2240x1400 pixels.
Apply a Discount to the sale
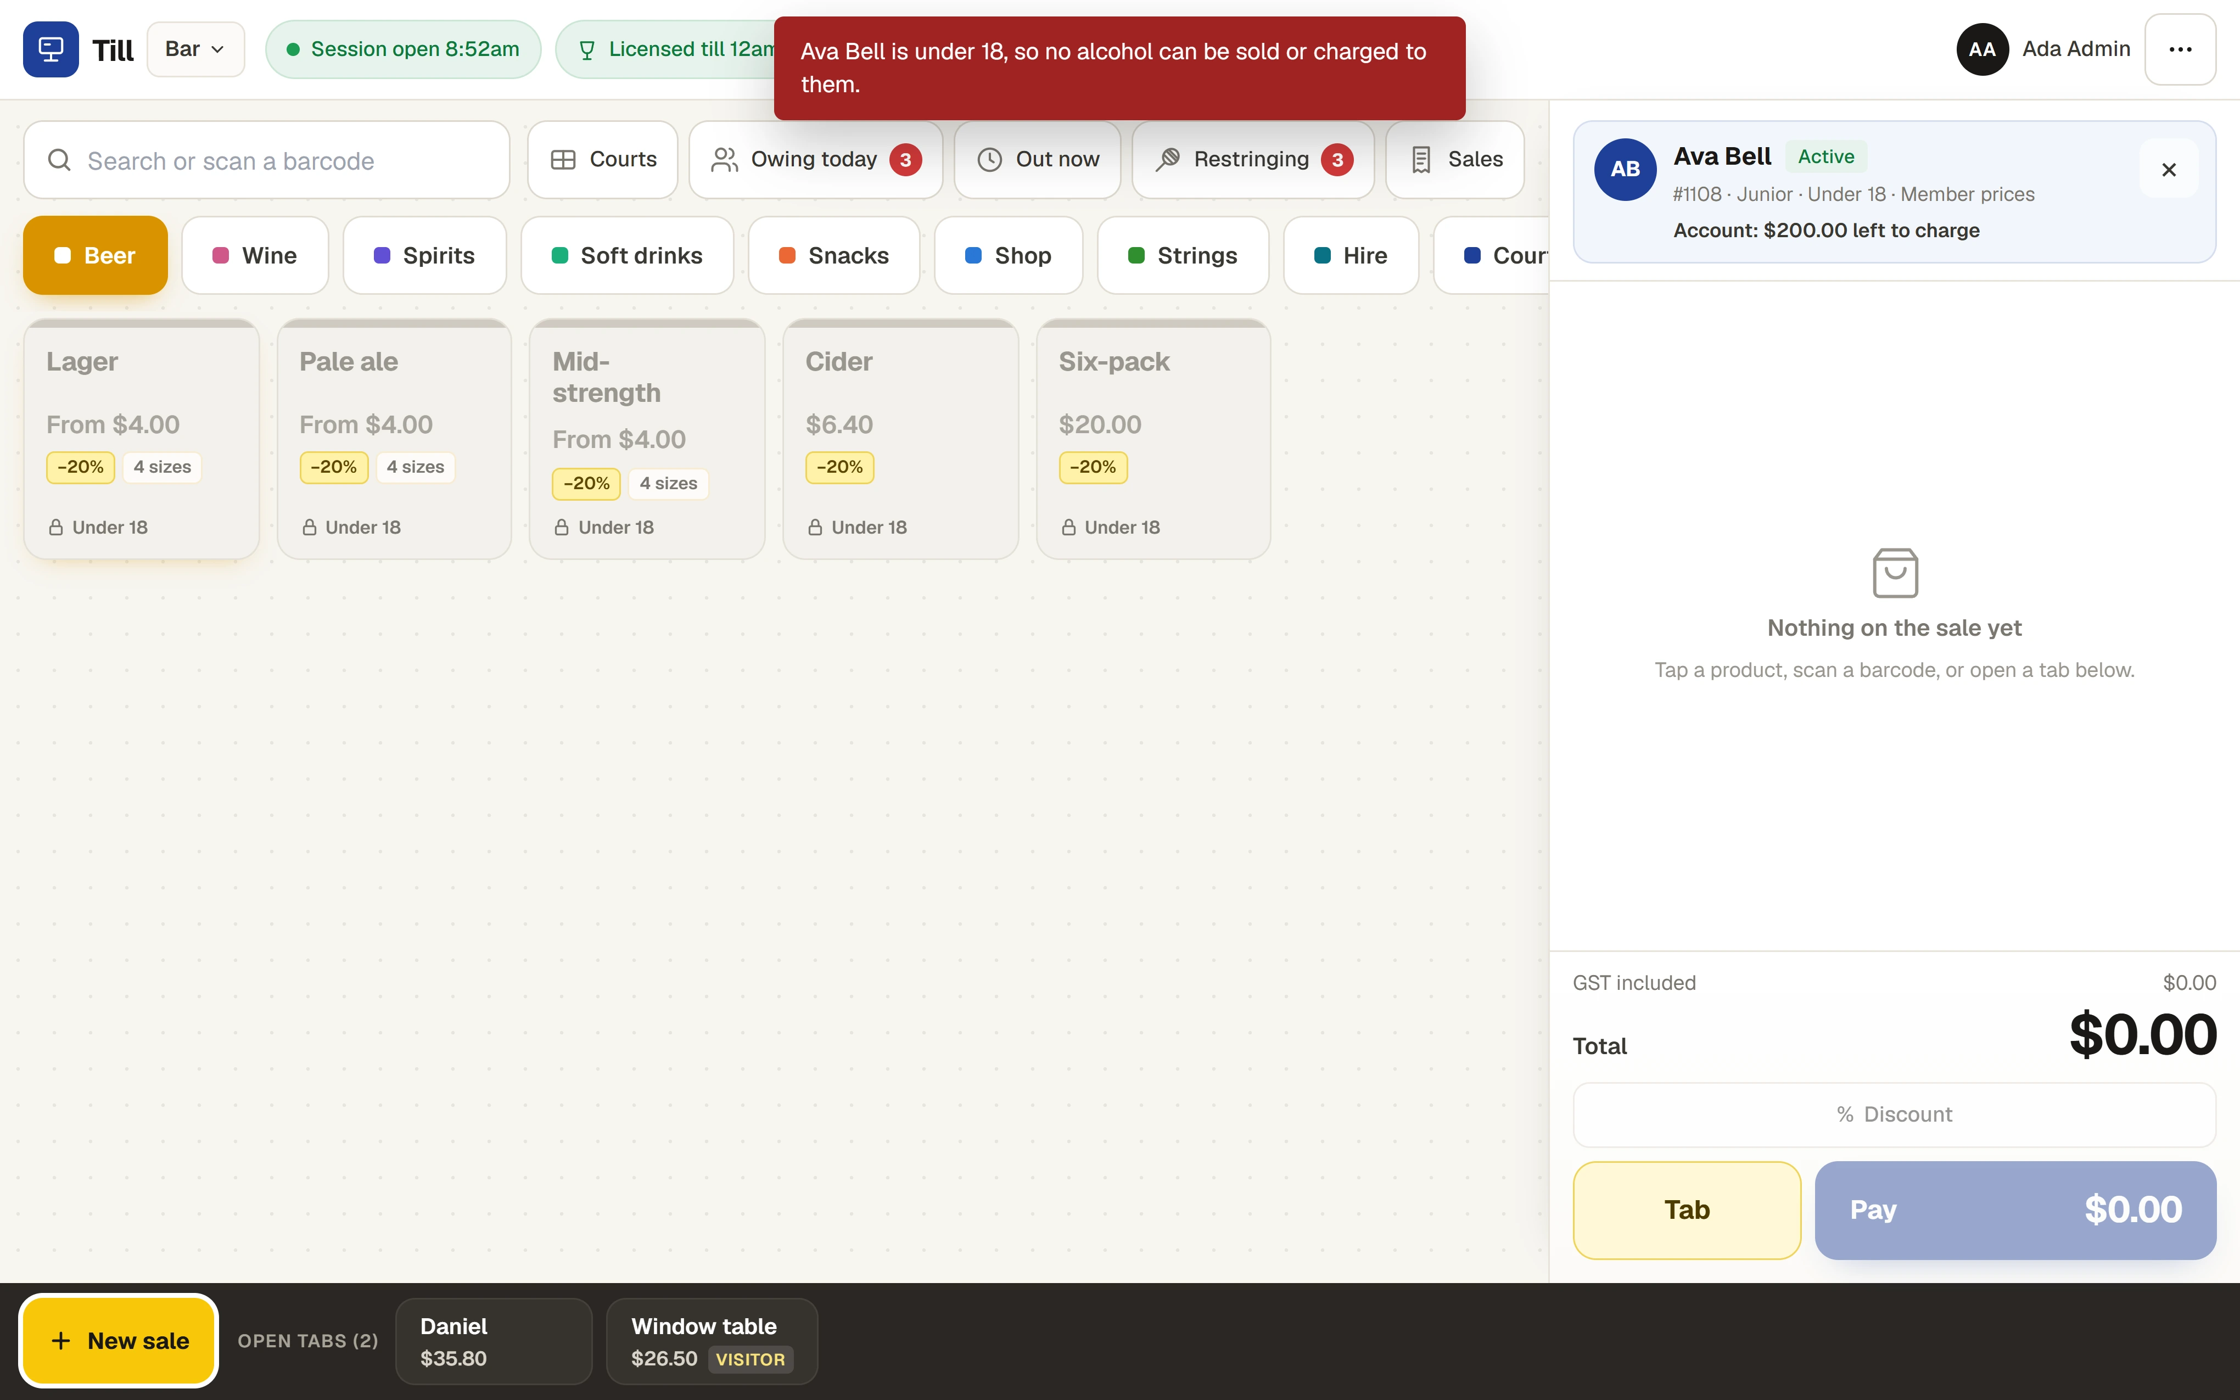tap(1895, 1115)
